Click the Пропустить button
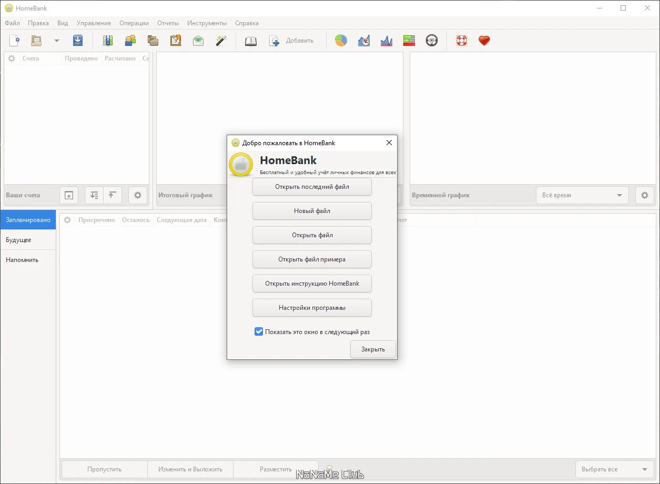The width and height of the screenshot is (660, 484). (x=105, y=469)
